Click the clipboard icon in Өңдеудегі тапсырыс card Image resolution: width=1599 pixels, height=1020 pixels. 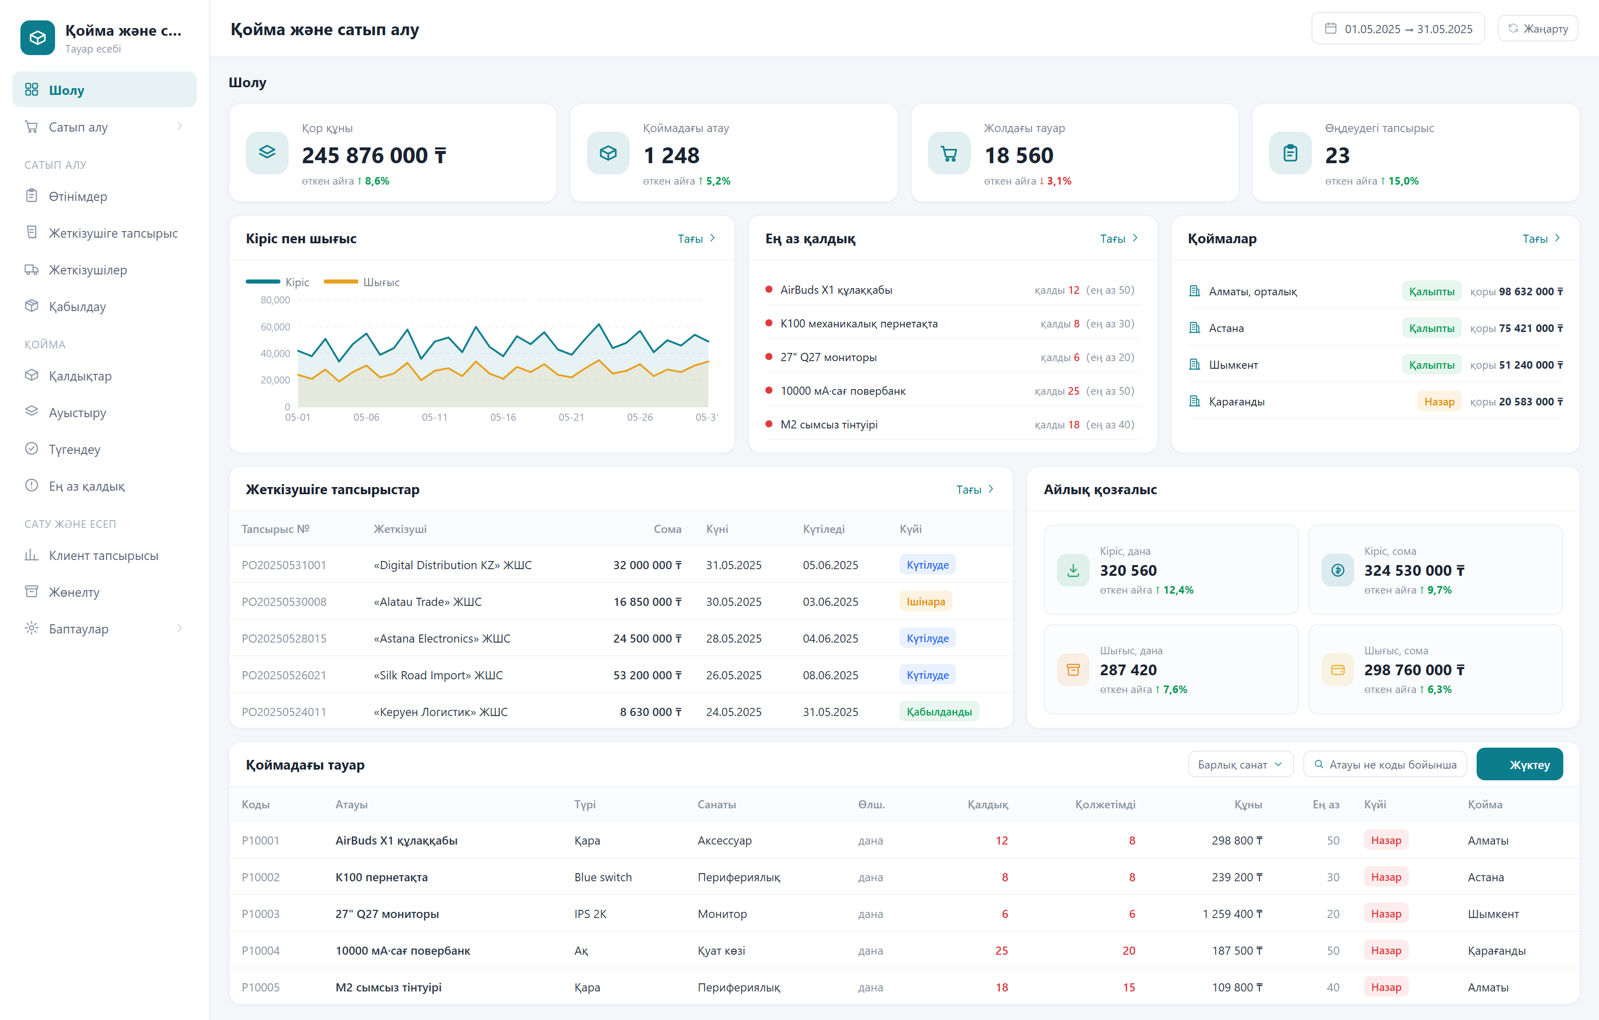[1289, 152]
